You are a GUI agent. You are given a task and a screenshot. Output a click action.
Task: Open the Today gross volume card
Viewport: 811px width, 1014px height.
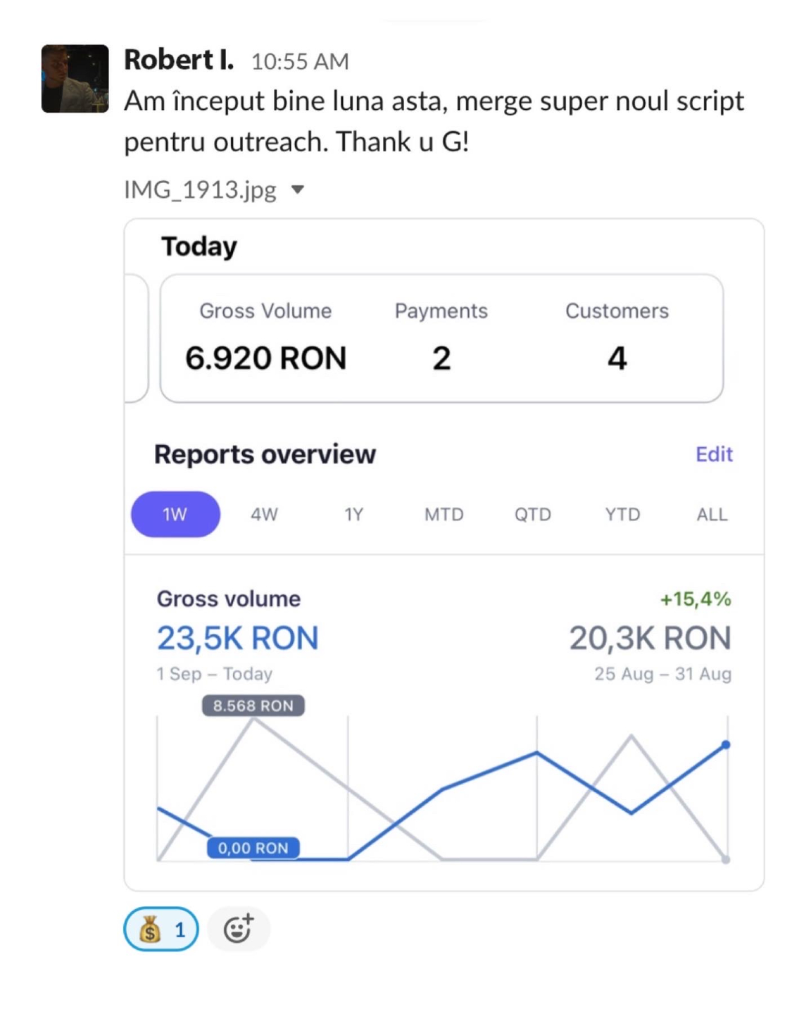coord(441,339)
